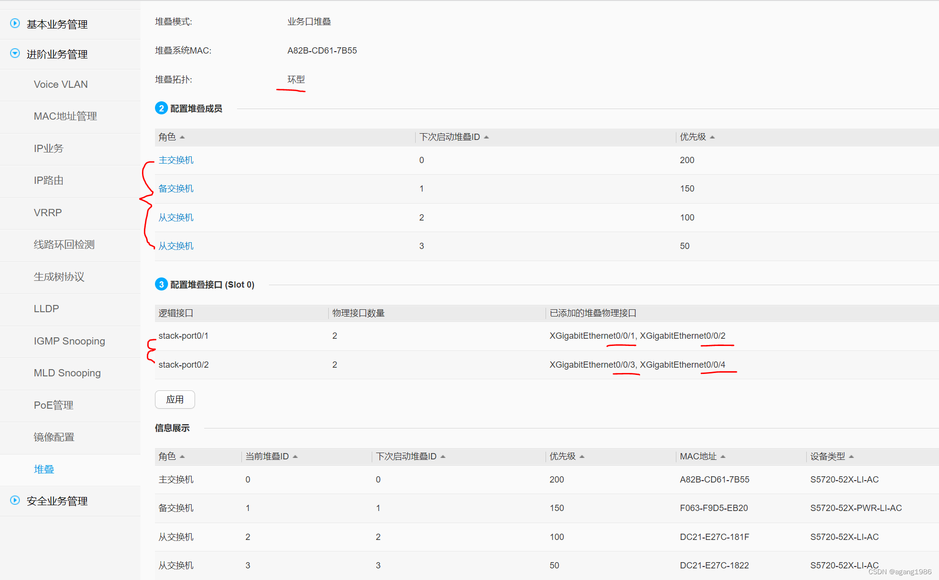Click XGigabitEthernet0/0/1, XGigabitEthernet0/0/2 cell
The height and width of the screenshot is (580, 939).
(x=637, y=336)
